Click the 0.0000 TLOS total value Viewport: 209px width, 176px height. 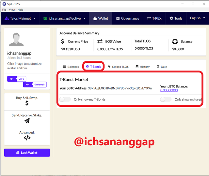tap(144, 49)
